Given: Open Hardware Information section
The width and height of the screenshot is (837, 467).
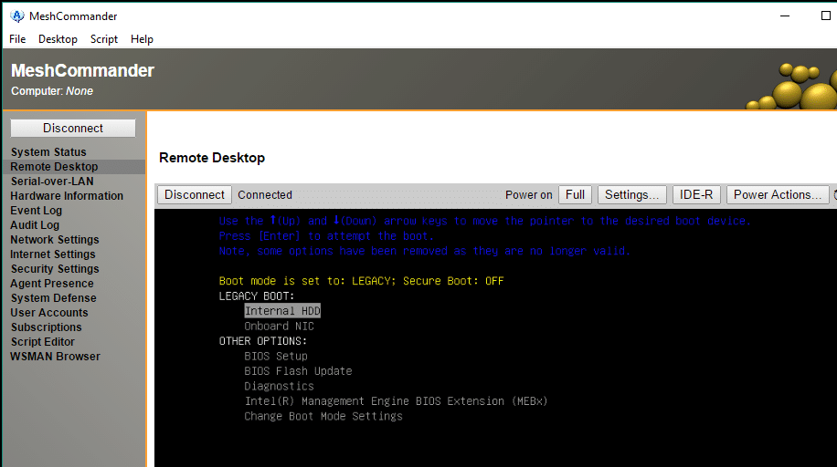Looking at the screenshot, I should tap(67, 196).
